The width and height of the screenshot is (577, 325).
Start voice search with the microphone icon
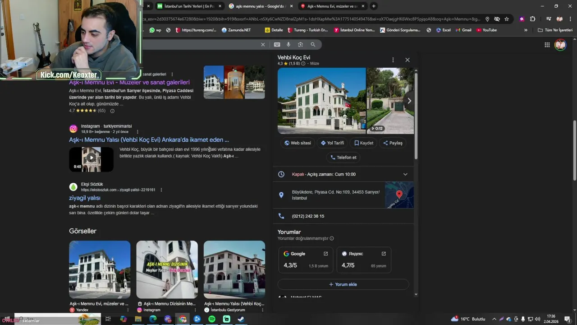click(x=288, y=44)
